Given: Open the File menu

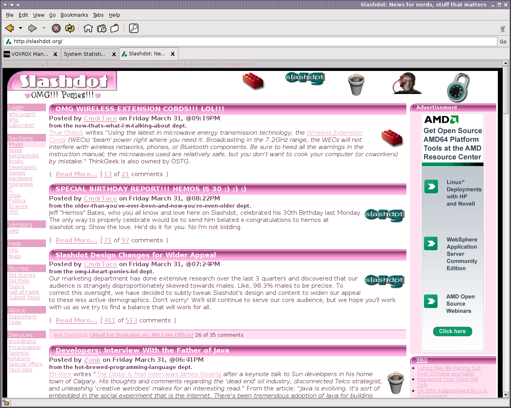Looking at the screenshot, I should pyautogui.click(x=10, y=15).
